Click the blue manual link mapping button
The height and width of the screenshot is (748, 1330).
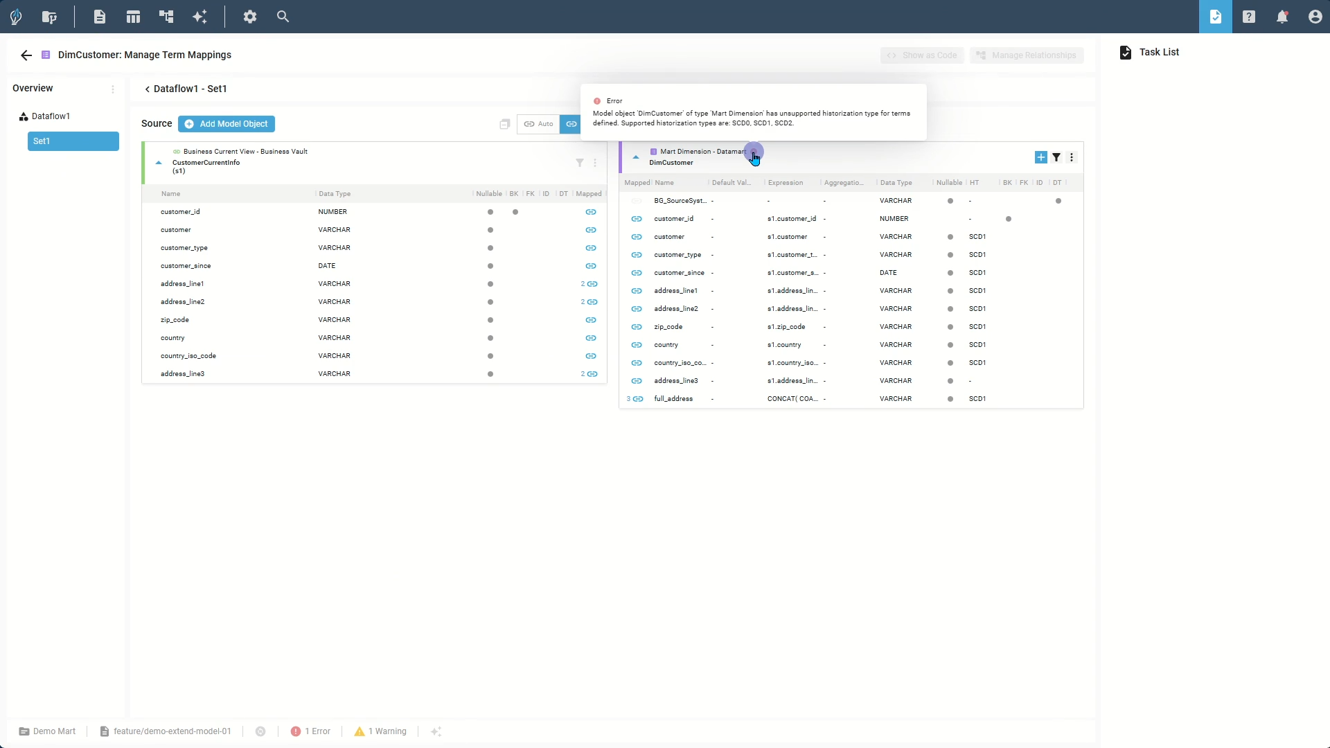(x=571, y=124)
